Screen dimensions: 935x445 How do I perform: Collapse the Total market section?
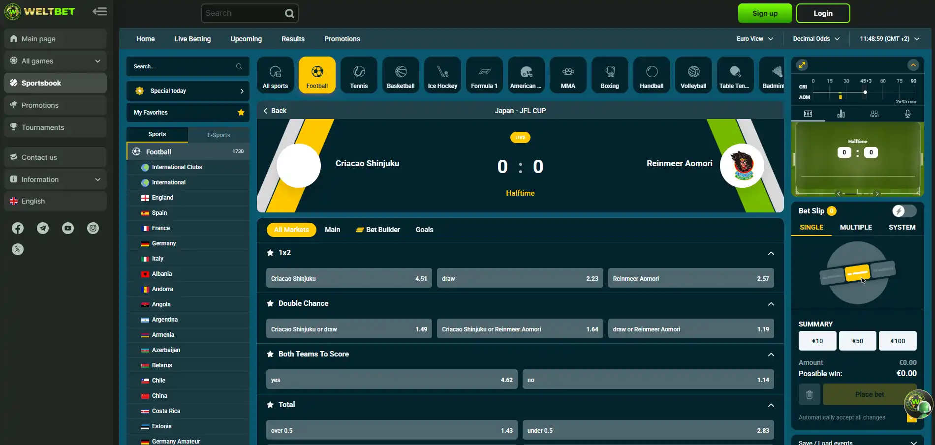pos(771,405)
